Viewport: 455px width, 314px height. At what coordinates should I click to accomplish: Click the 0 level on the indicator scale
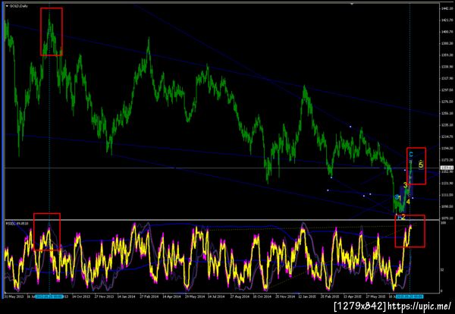442,290
